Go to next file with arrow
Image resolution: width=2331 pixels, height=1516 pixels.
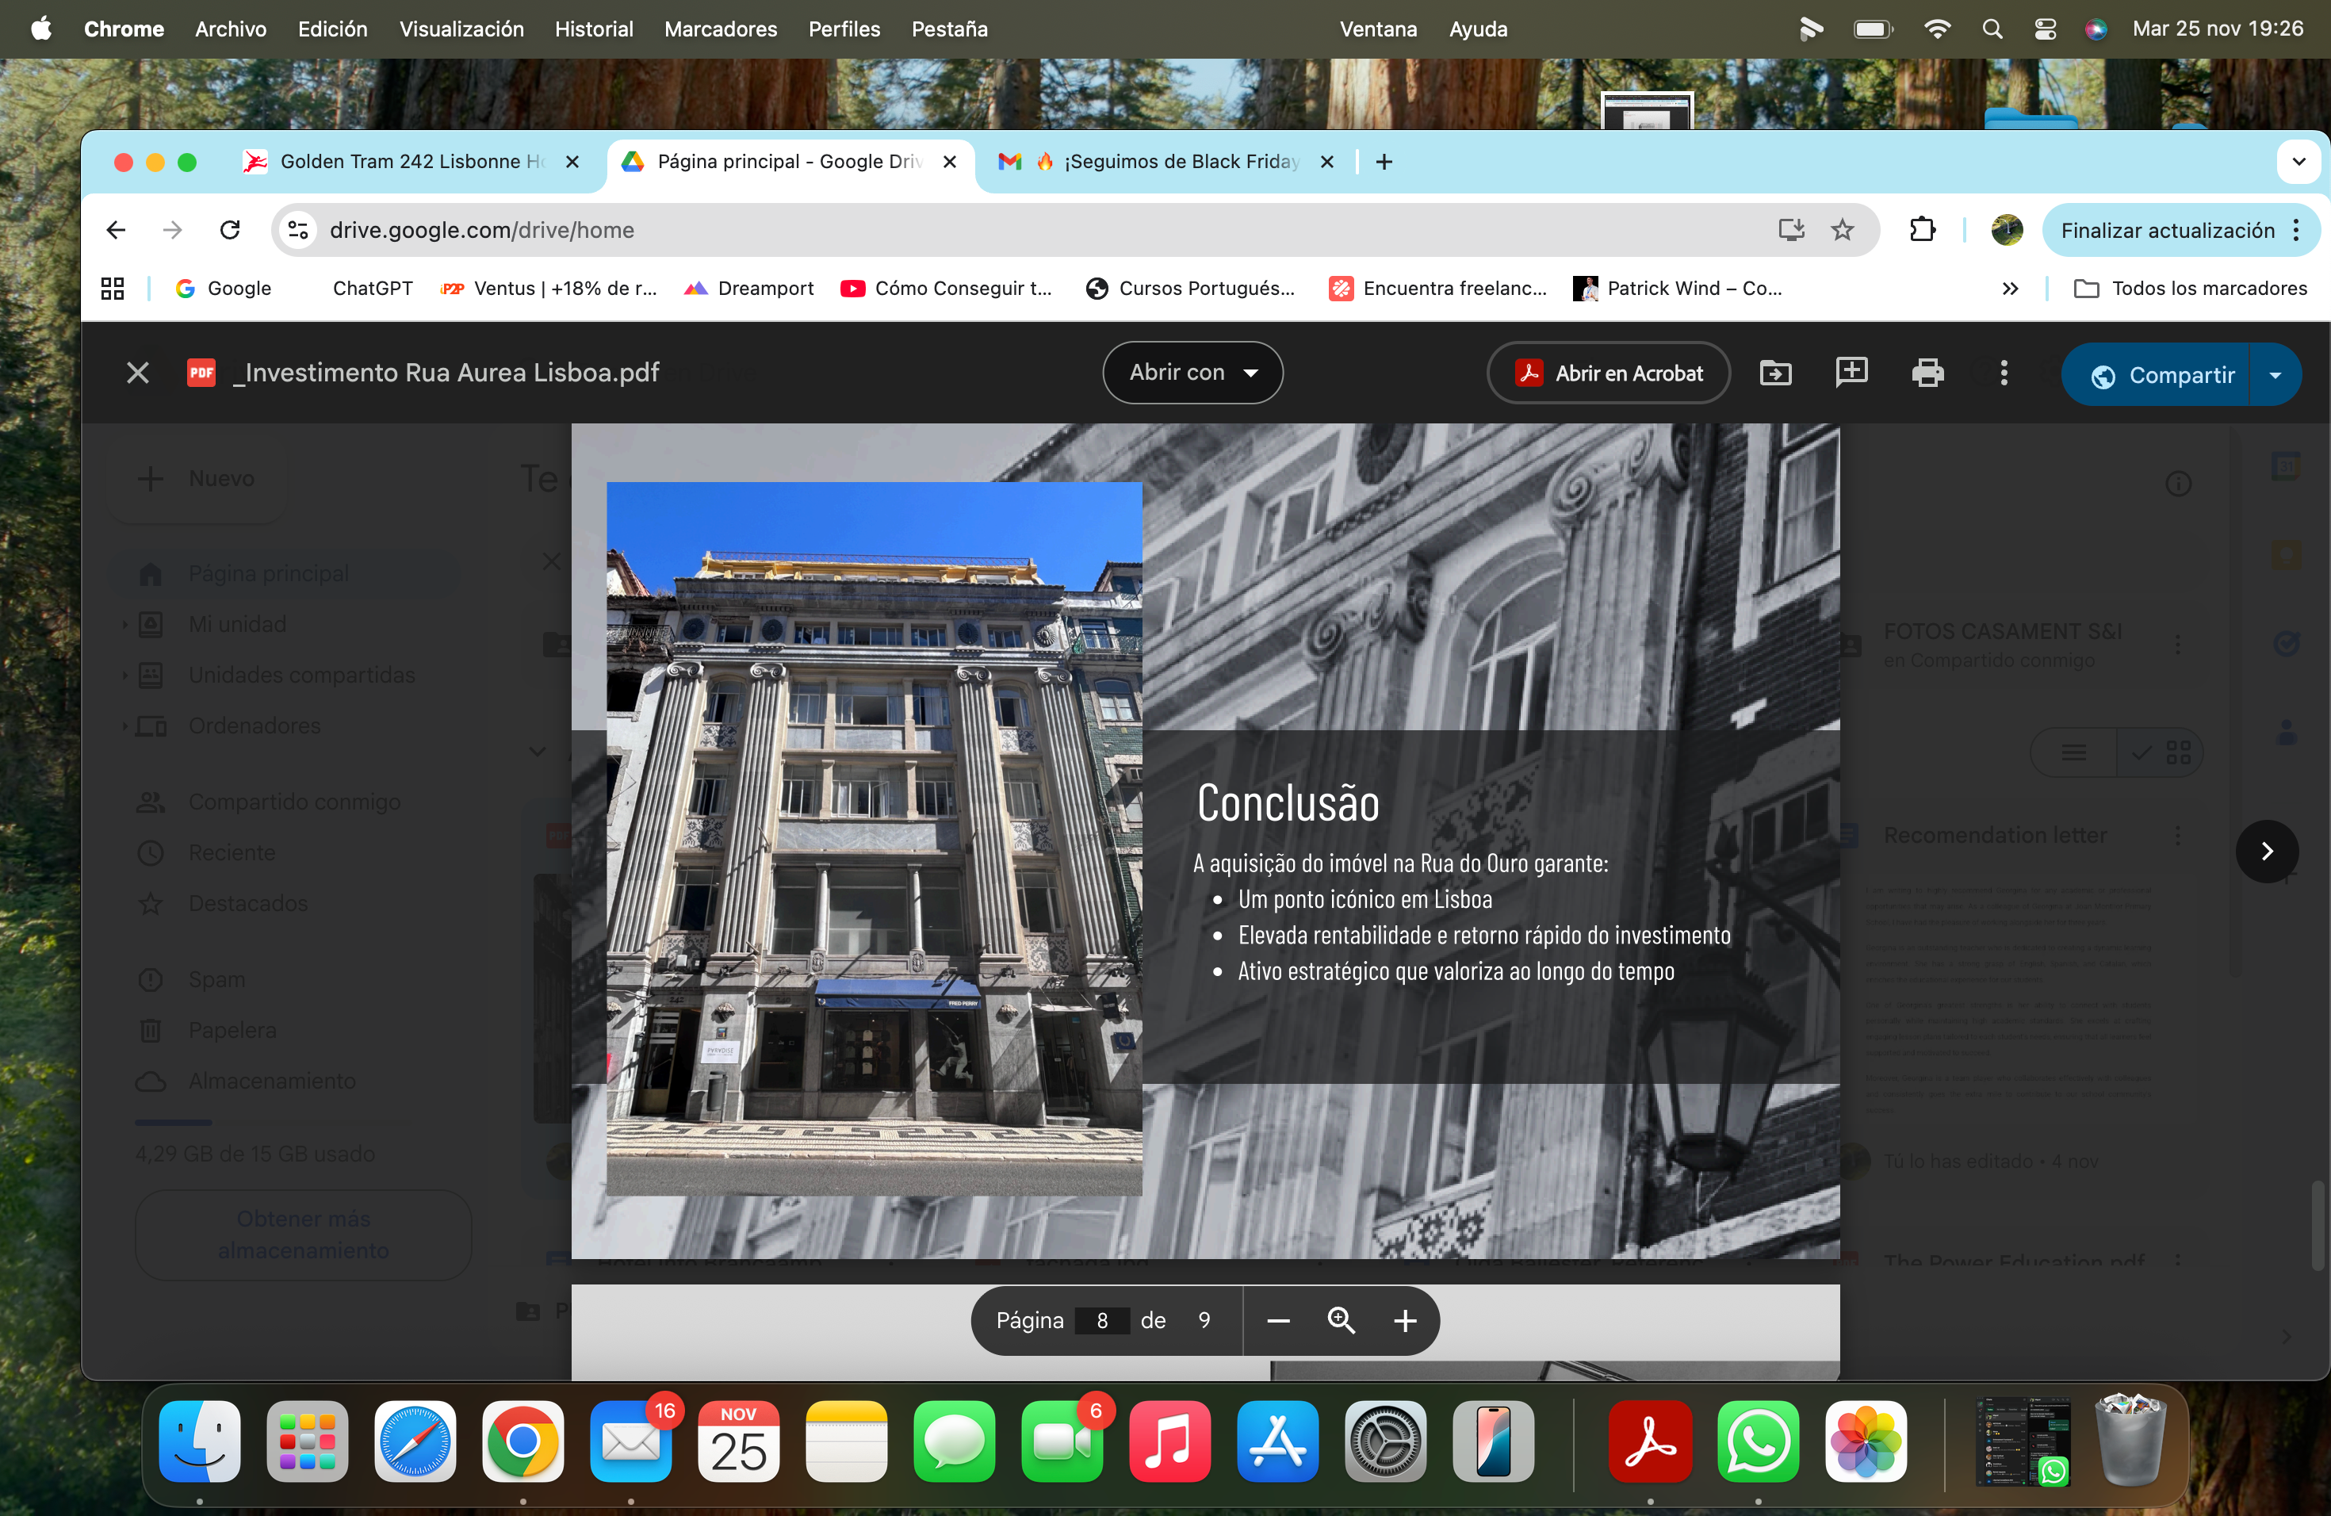pos(2266,851)
